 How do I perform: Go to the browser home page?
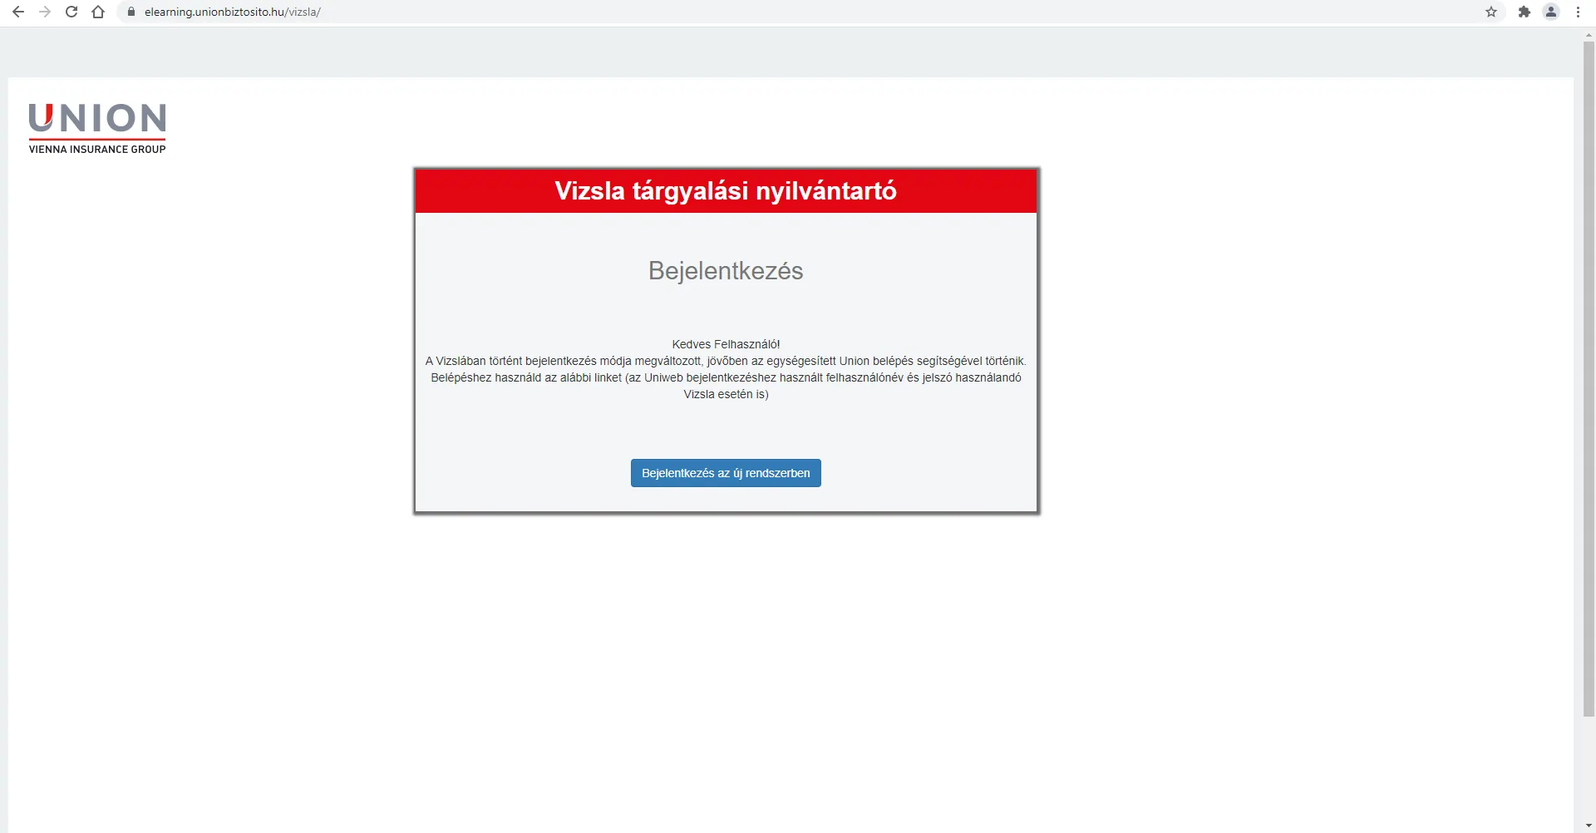point(98,12)
